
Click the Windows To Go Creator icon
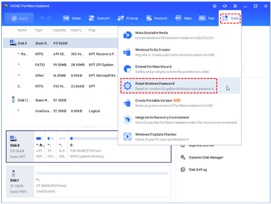pyautogui.click(x=127, y=52)
